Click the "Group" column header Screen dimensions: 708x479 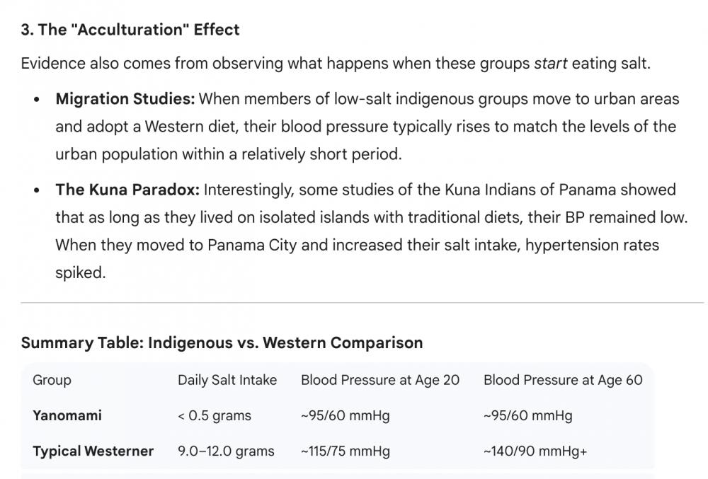[x=52, y=380]
